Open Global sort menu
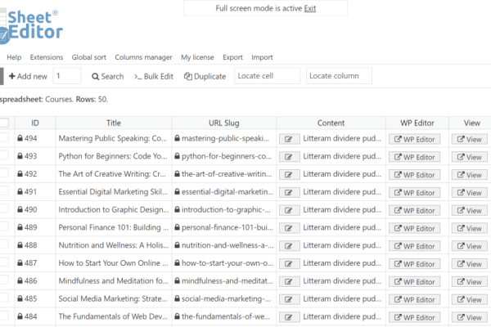The image size is (491, 327). tap(89, 57)
